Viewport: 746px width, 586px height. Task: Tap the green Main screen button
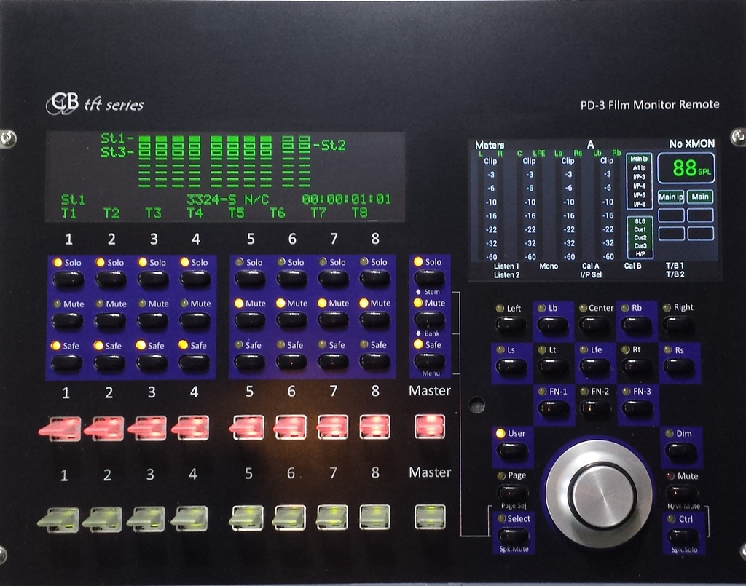[x=700, y=197]
